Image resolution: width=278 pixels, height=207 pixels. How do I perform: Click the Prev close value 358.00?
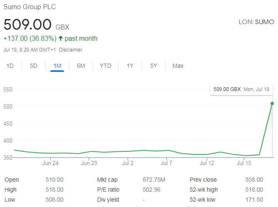(x=254, y=180)
